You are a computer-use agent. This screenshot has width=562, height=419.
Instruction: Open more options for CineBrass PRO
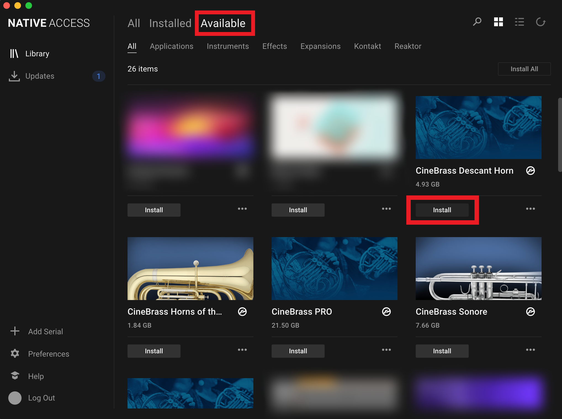coord(386,350)
